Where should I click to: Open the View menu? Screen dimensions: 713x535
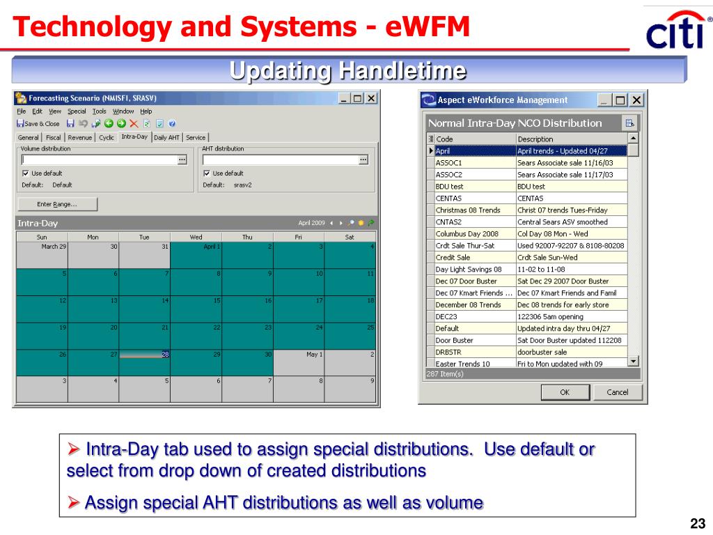tap(55, 111)
